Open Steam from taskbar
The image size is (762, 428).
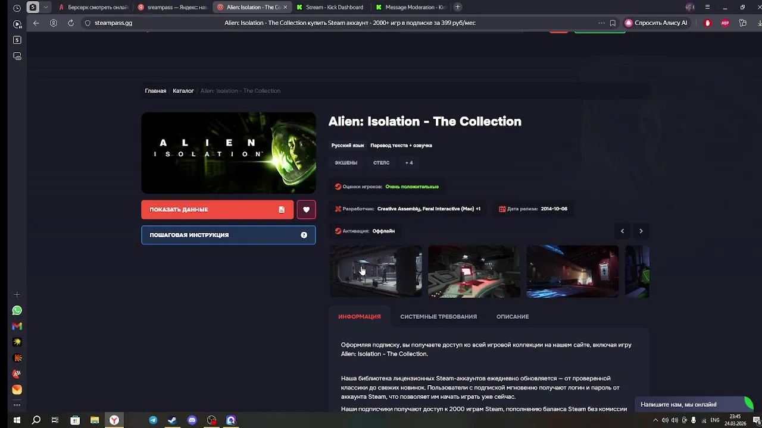[x=172, y=420]
